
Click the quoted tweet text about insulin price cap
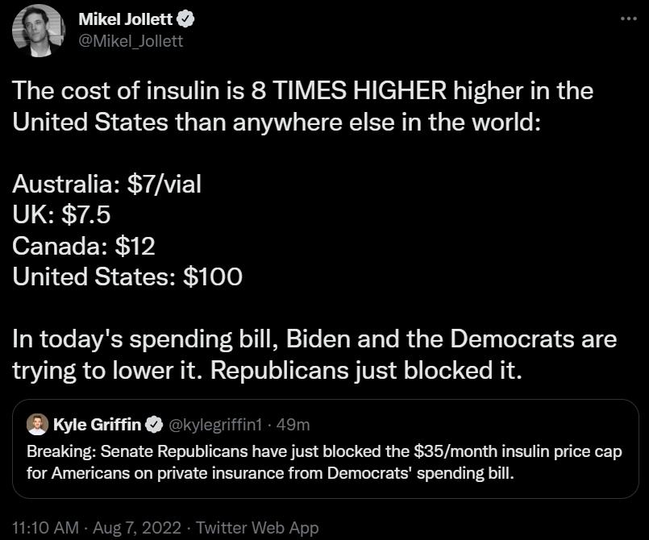pyautogui.click(x=321, y=461)
